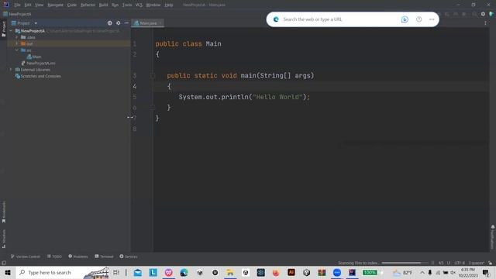Open the Navigate menu
The image size is (496, 279).
coord(55,5)
